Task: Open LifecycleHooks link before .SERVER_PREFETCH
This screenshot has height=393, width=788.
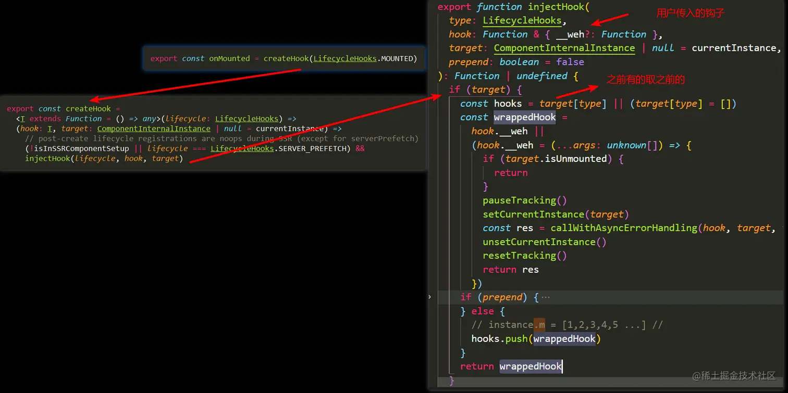Action: 242,148
